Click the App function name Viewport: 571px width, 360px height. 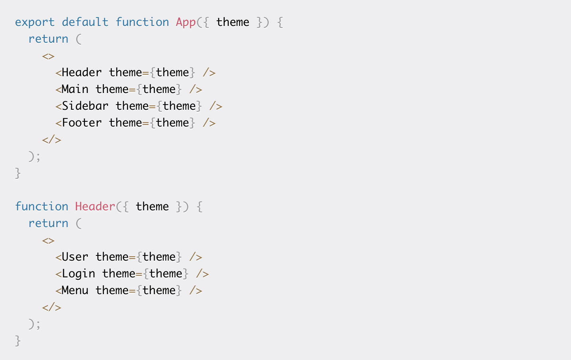pos(186,22)
